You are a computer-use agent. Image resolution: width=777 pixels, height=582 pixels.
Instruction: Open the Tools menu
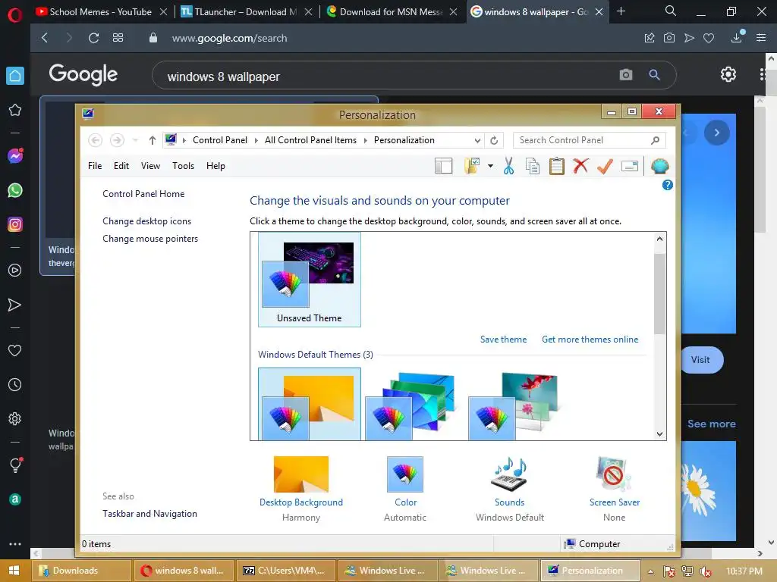pos(183,166)
